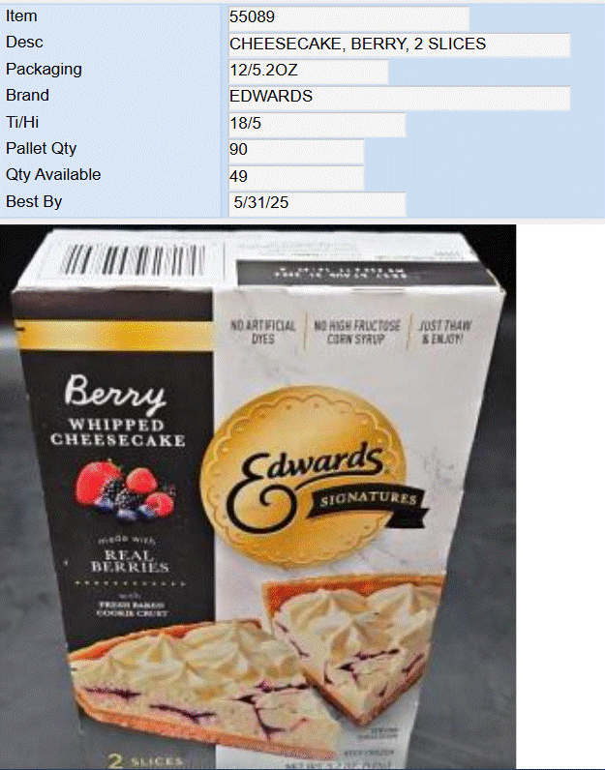Click the Berry Whipped Cheesecake text on box
This screenshot has height=770, width=605.
117,411
